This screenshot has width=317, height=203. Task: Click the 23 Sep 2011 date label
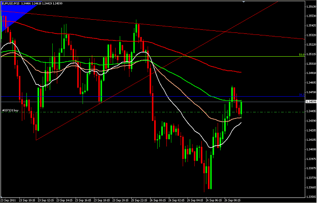[x=8, y=200]
